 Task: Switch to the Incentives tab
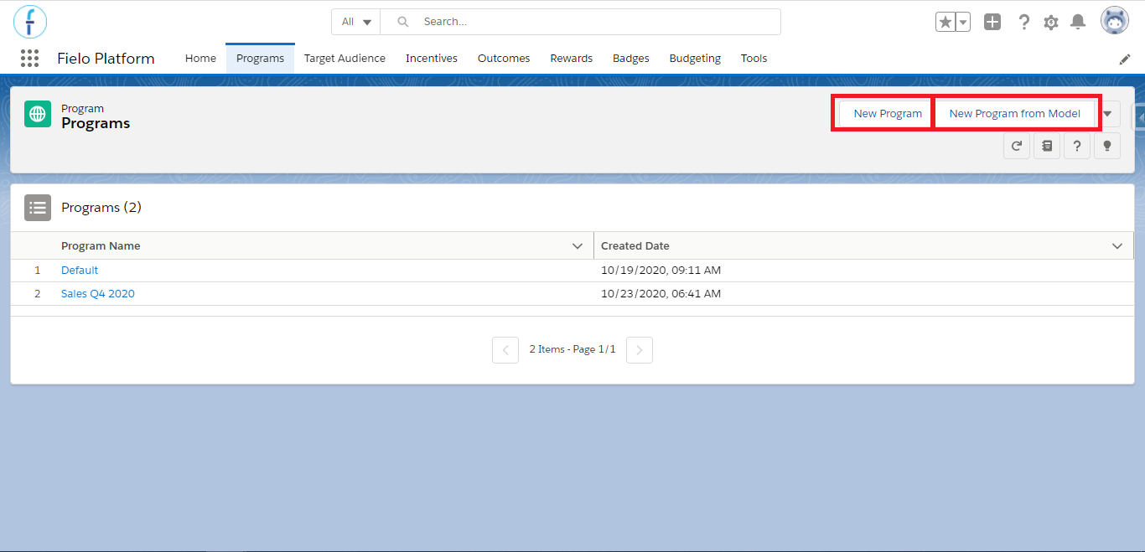pos(432,59)
